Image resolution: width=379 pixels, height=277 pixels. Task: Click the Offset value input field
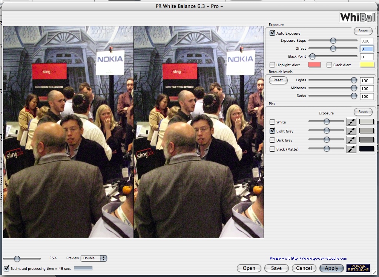tap(367, 49)
